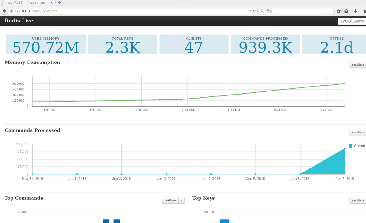Click the Jun 4, 2016 data point
The height and width of the screenshot is (223, 366).
[211, 174]
